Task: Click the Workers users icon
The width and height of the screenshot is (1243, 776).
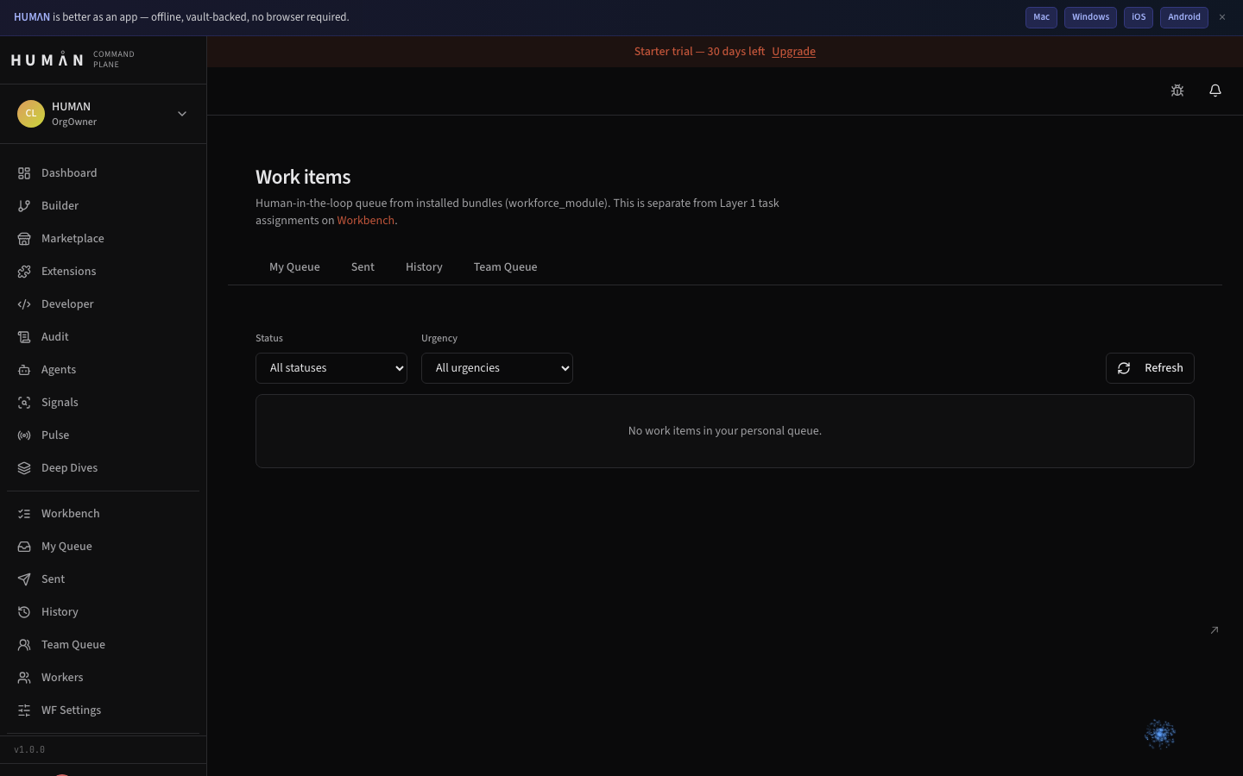Action: pos(24,678)
